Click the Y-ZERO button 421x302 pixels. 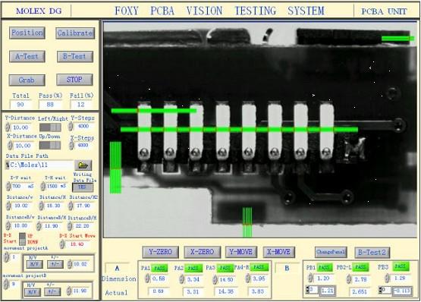tap(161, 252)
